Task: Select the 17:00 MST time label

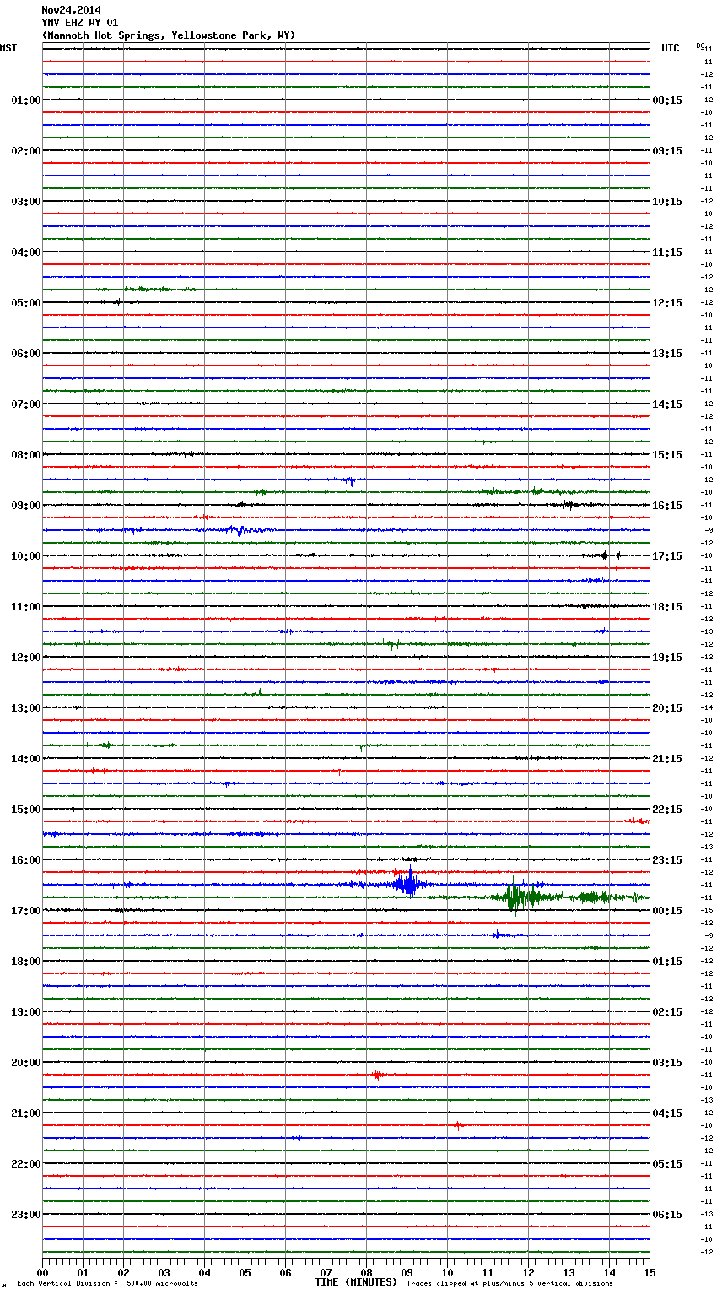Action: pyautogui.click(x=25, y=911)
